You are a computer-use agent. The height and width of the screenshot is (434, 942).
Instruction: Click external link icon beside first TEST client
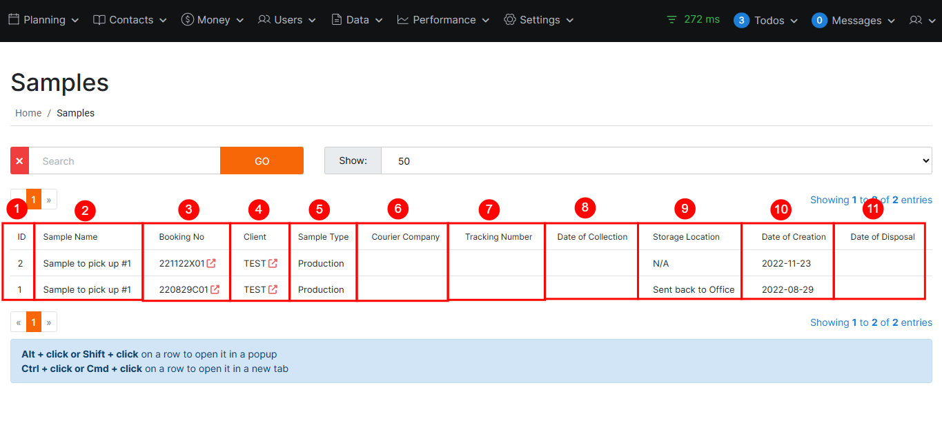[x=273, y=263]
